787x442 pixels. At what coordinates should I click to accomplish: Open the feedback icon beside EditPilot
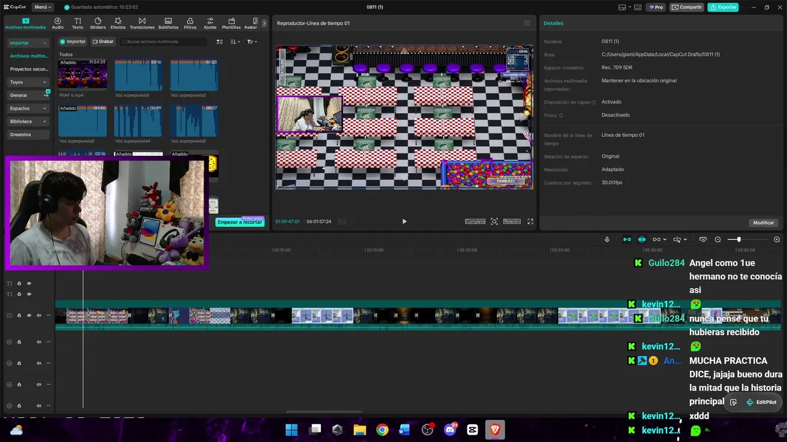[733, 403]
